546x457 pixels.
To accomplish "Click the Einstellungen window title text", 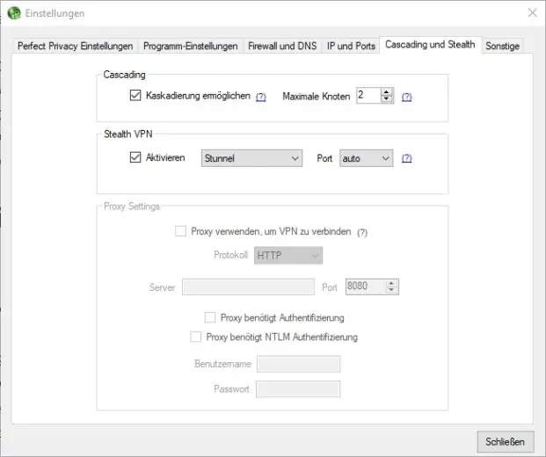I will click(x=55, y=13).
